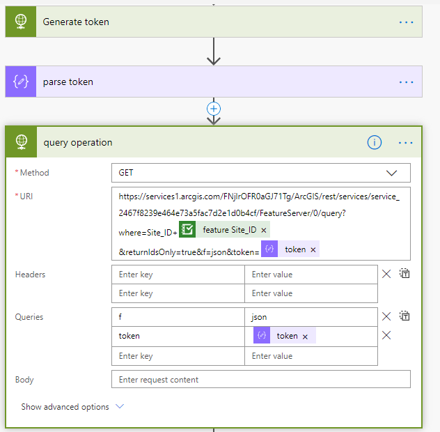440x432 pixels.
Task: Click the insert step plus icon
Action: click(x=214, y=109)
